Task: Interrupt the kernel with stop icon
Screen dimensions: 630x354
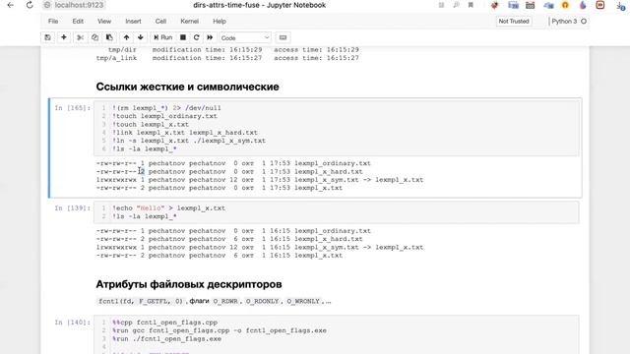Action: click(183, 37)
